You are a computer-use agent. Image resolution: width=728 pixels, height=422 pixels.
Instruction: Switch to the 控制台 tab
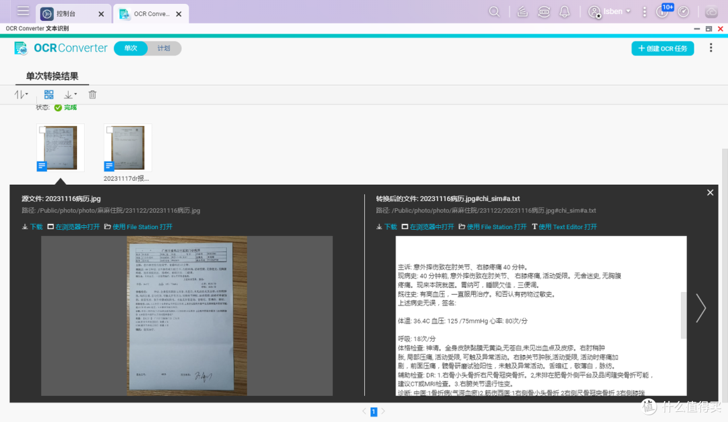click(x=67, y=14)
